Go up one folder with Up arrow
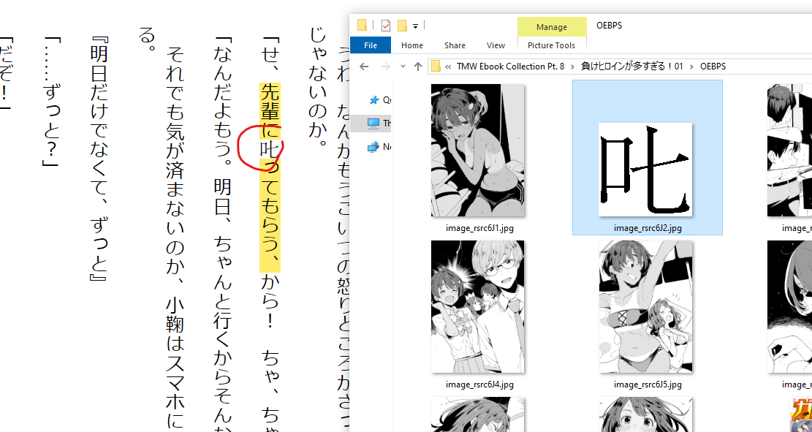 point(419,67)
